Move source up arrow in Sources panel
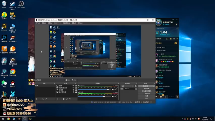215x121 pixels. (x=67, y=99)
